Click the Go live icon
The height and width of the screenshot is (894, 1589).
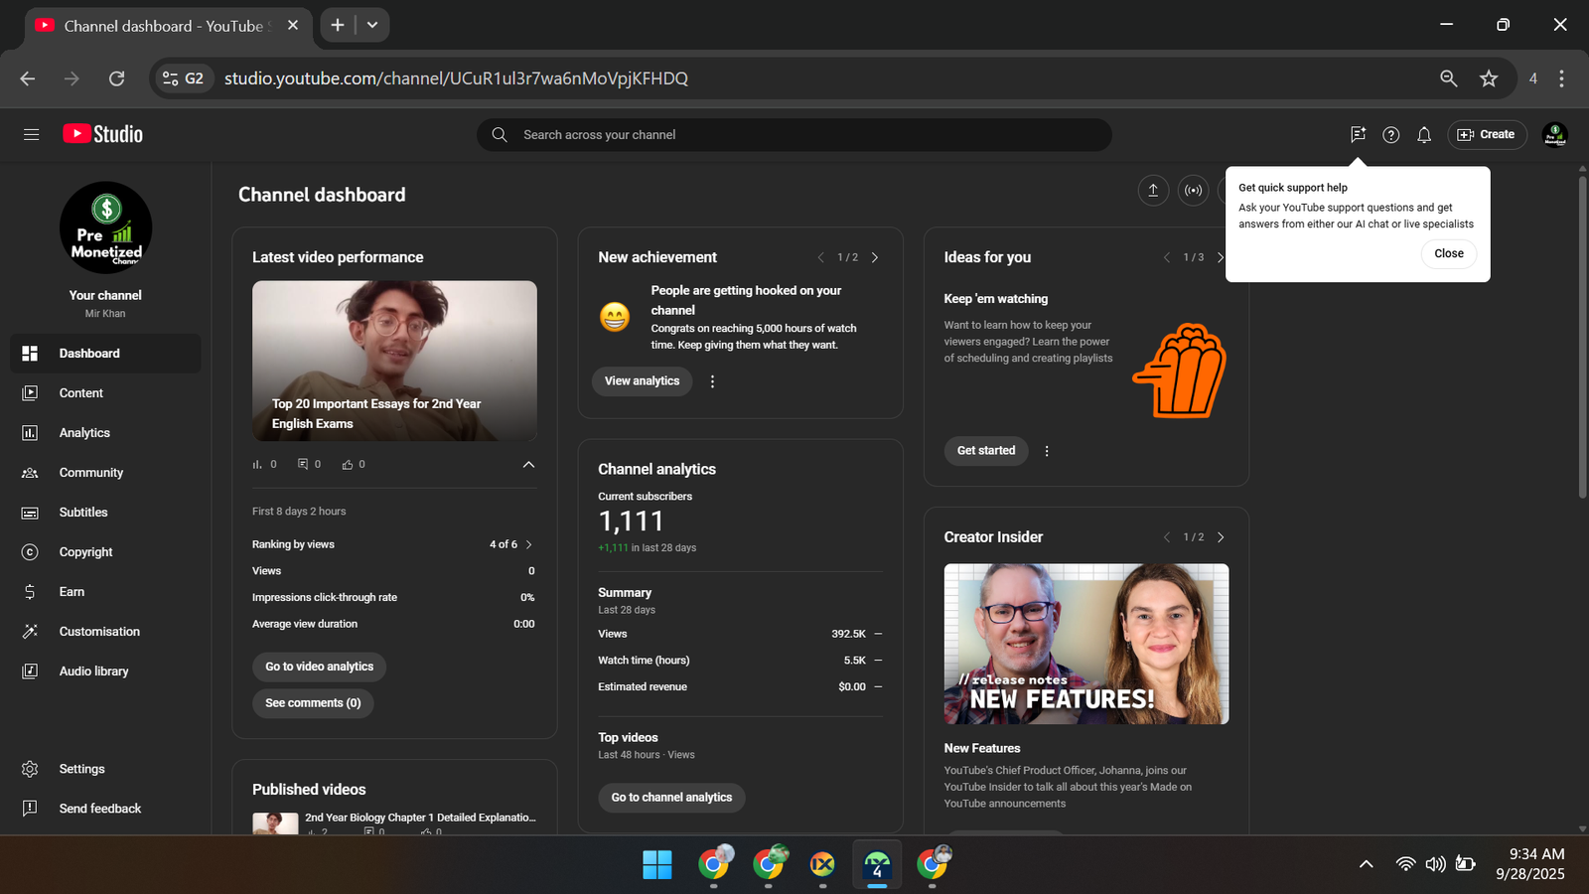pos(1193,191)
